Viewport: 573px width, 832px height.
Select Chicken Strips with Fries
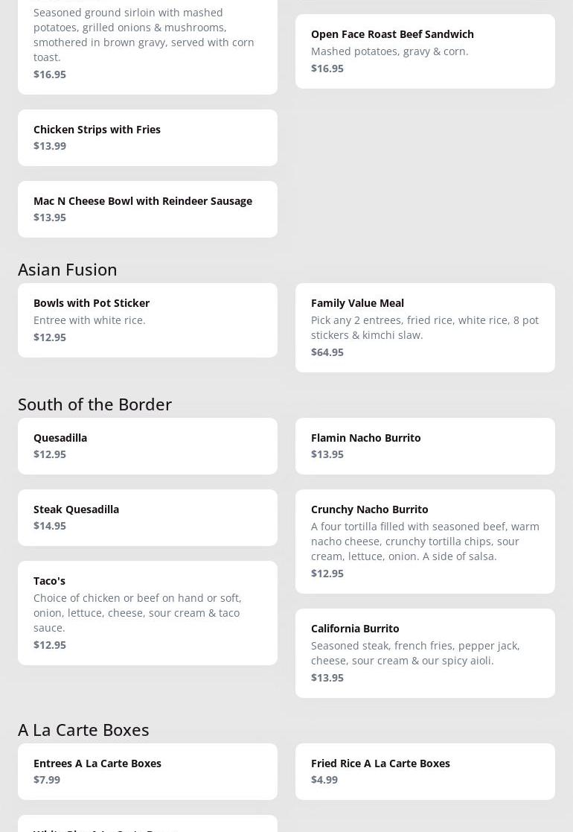point(97,130)
